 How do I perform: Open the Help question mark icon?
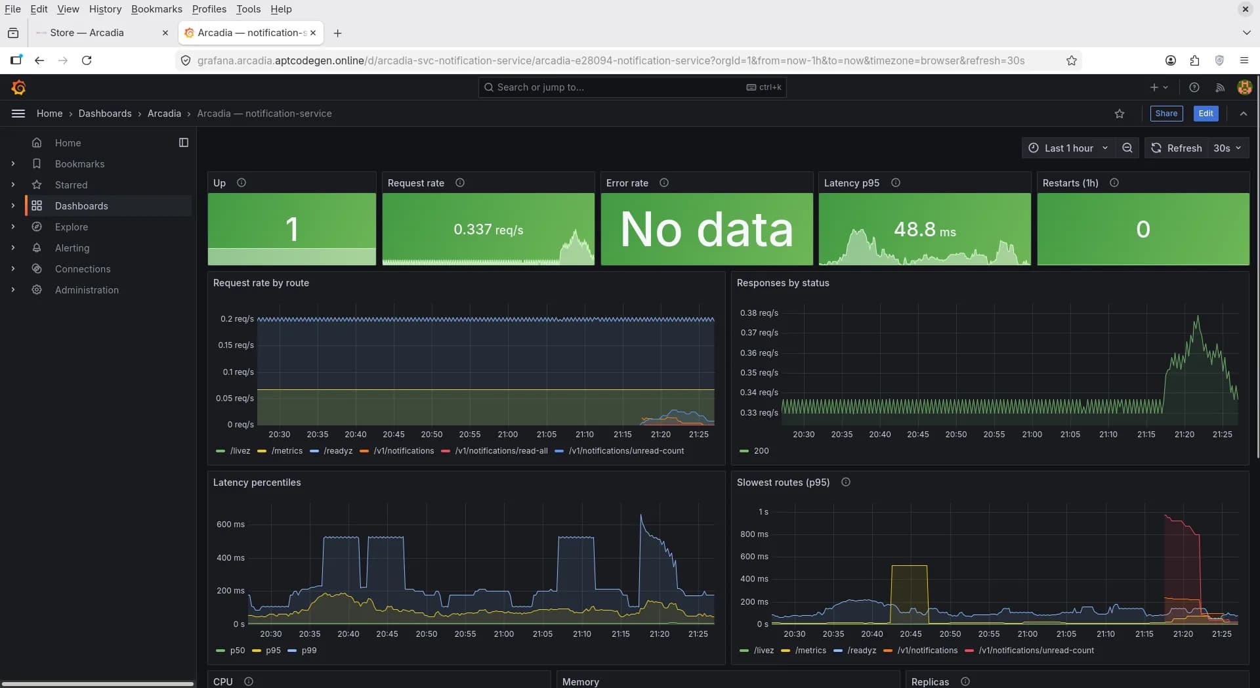click(1194, 87)
